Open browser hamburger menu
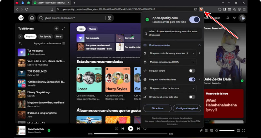 [244, 9]
